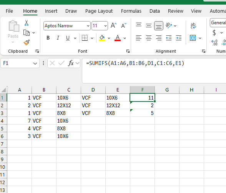This screenshot has width=226, height=193.
Task: Confirm formula with the checkmark
Action: [x=61, y=63]
